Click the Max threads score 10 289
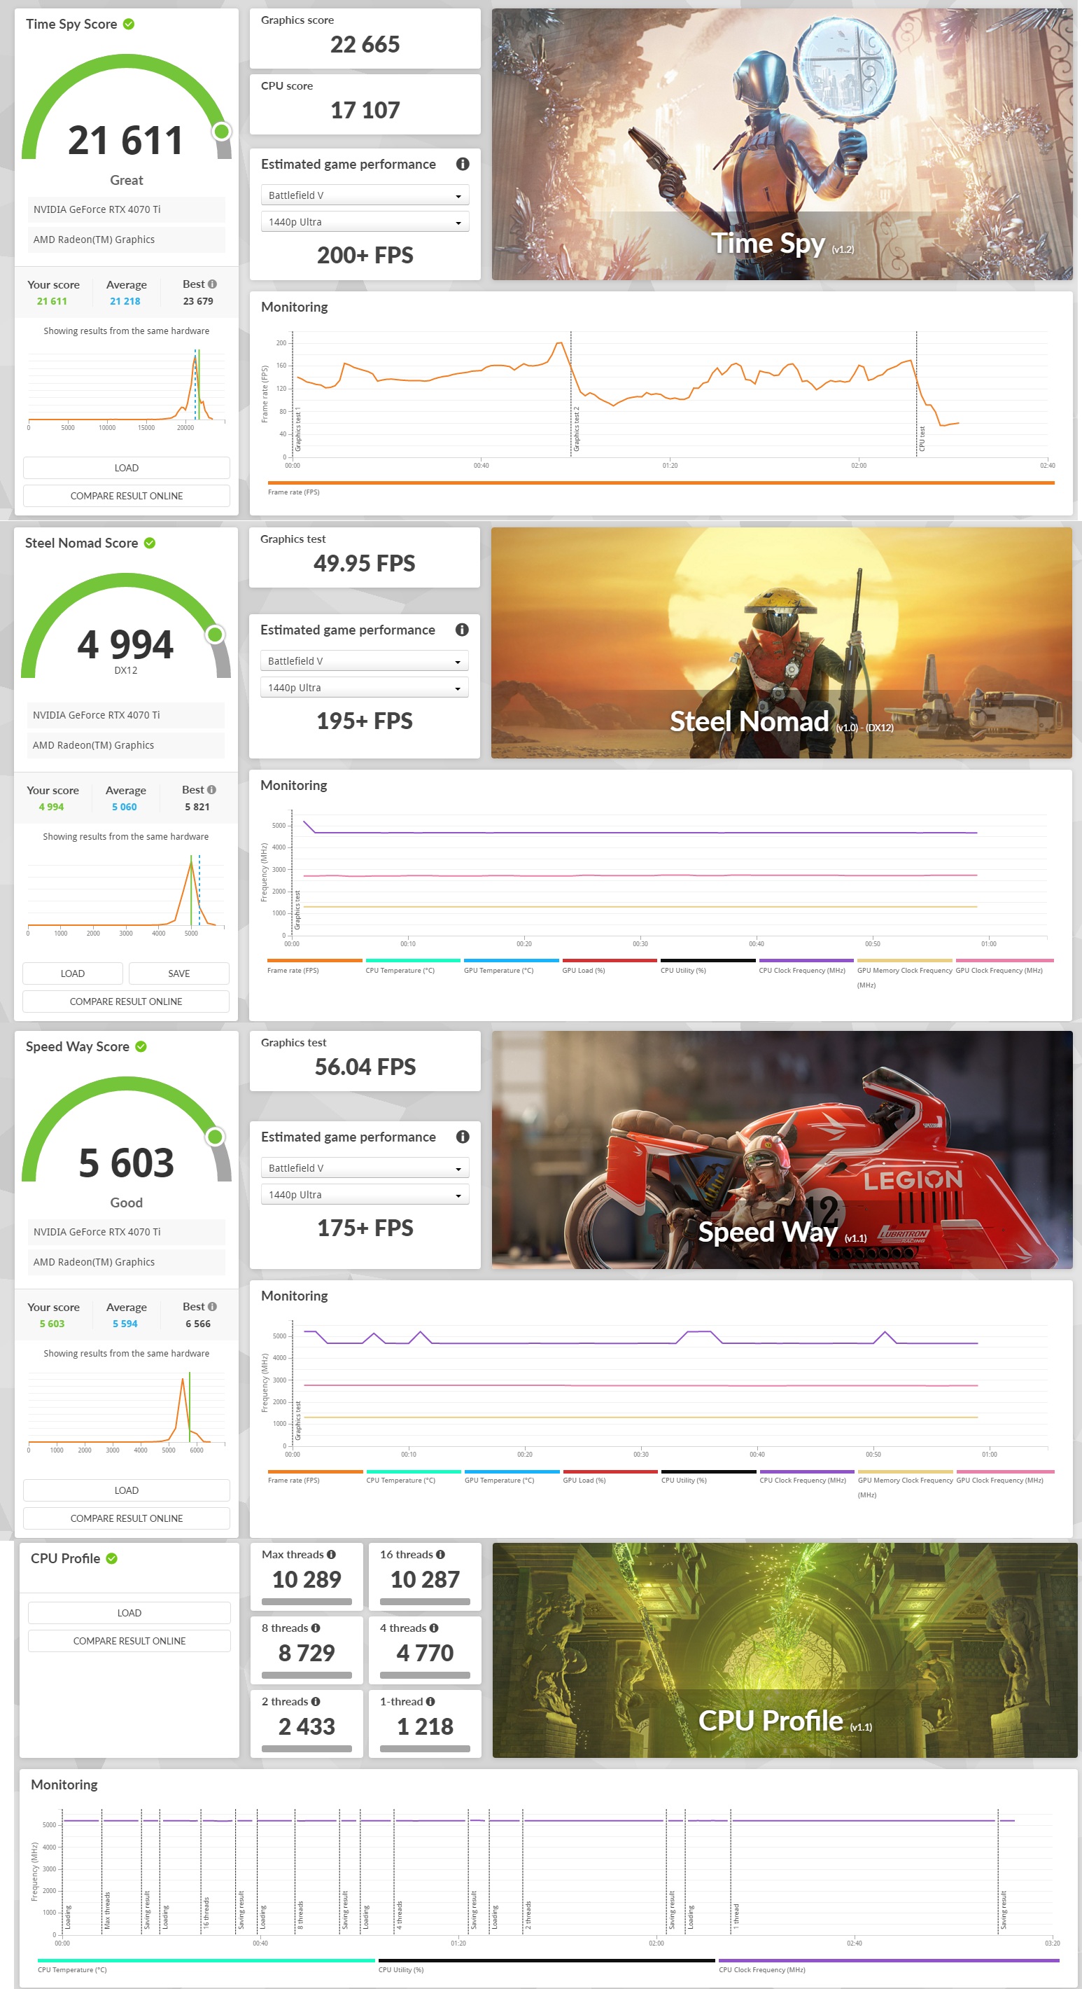Image resolution: width=1082 pixels, height=1989 pixels. pos(307,1580)
